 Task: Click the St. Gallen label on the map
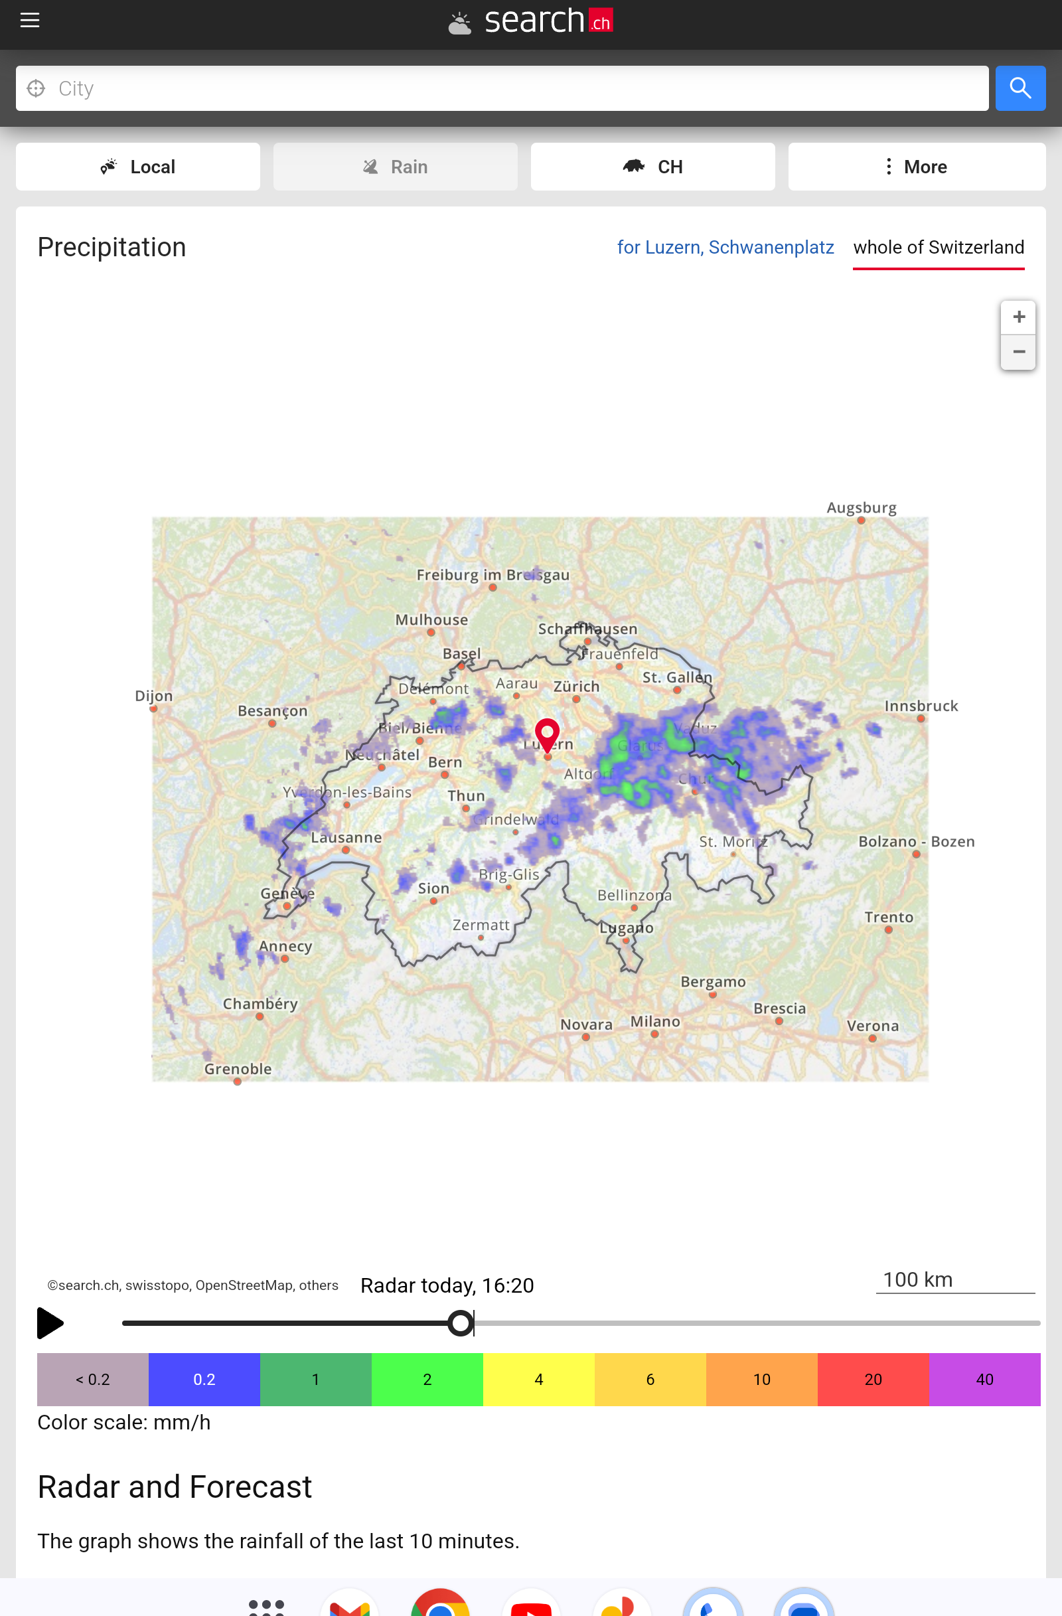[677, 677]
